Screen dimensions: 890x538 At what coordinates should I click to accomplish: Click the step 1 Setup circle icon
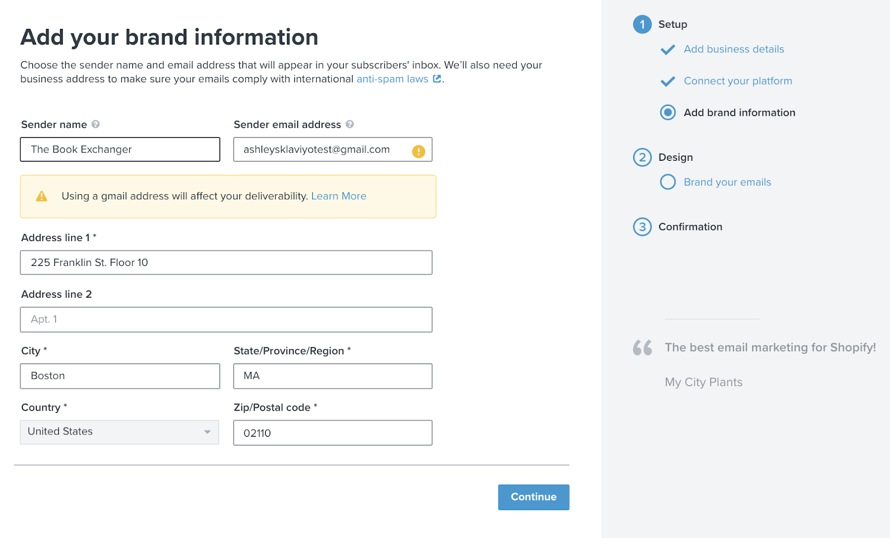(642, 24)
